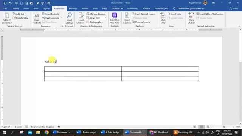Viewport: 242px width, 136px height.
Task: Customize Quick Access Toolbar dropdown arrow
Action: [x=54, y=3]
